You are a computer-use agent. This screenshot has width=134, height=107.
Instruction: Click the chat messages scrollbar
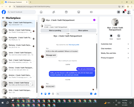pos(96,66)
